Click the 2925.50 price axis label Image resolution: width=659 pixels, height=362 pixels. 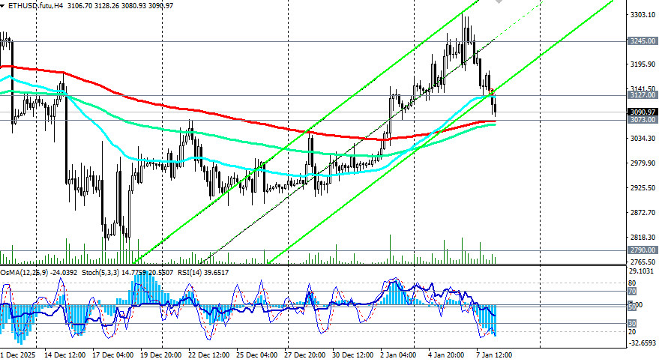[x=643, y=187]
